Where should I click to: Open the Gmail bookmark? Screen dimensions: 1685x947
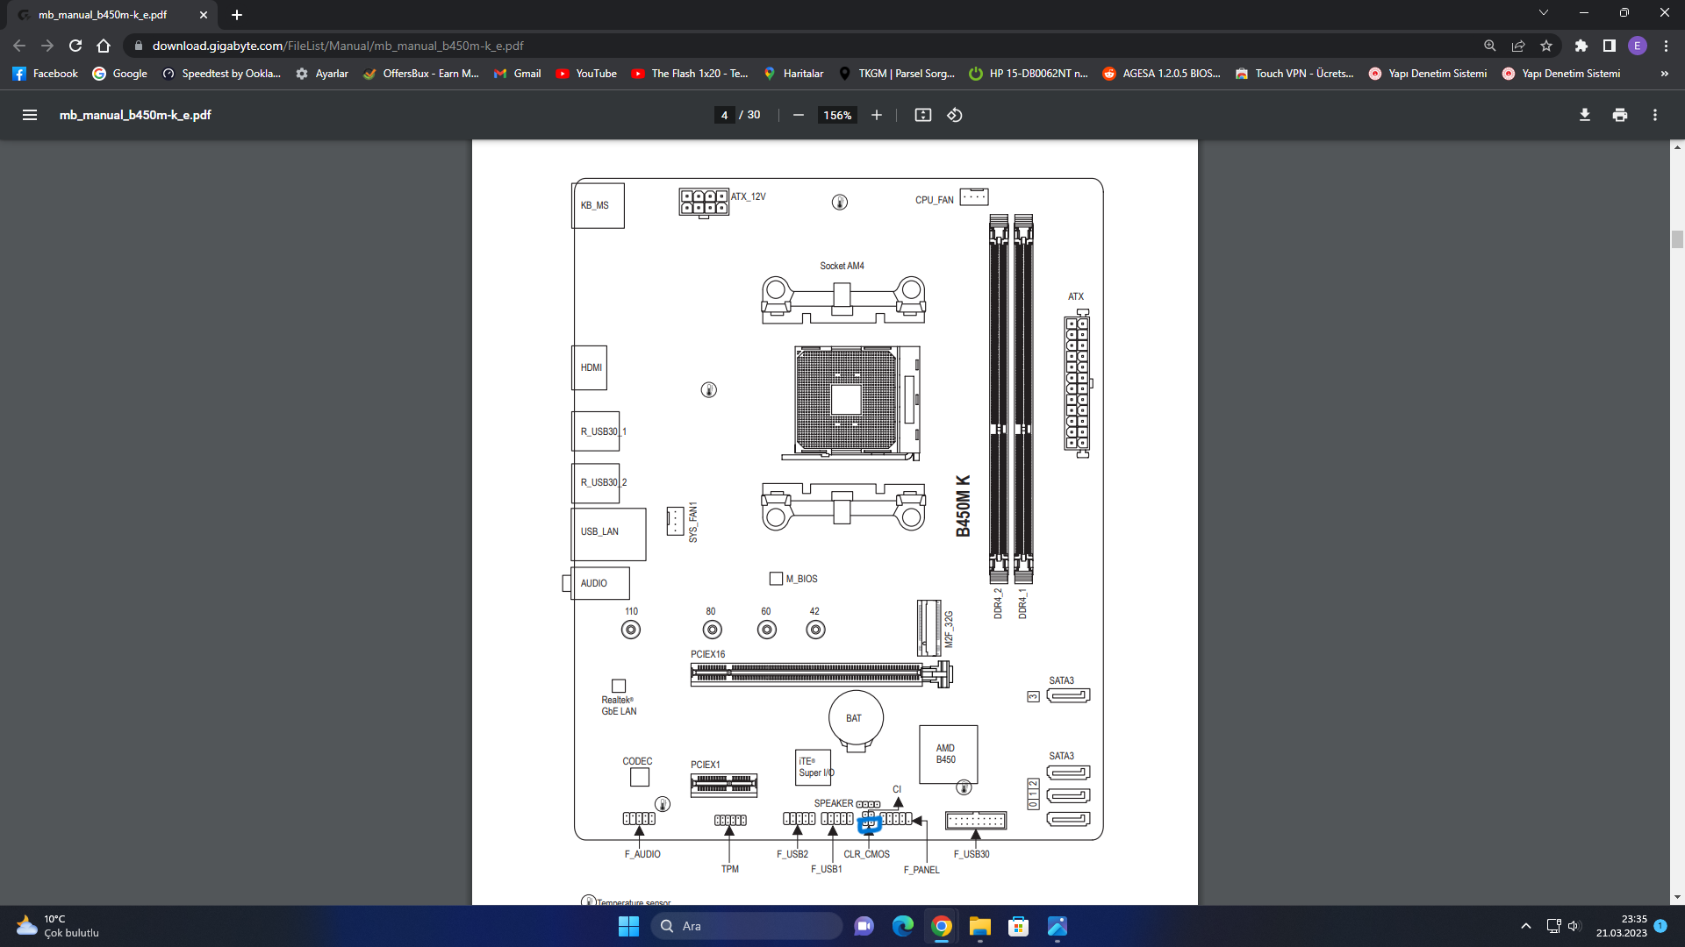point(518,74)
